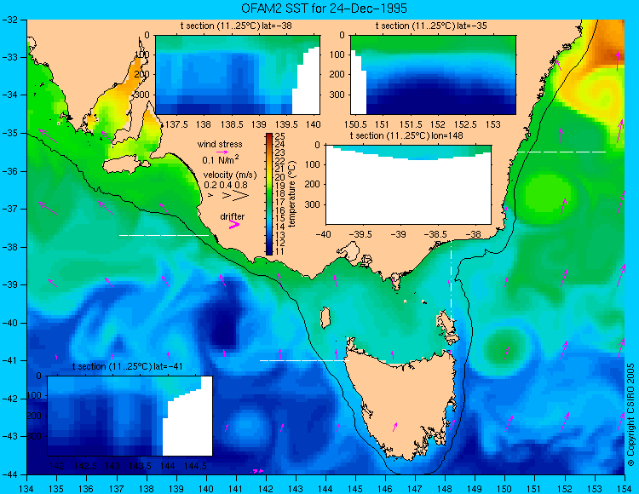Image resolution: width=639 pixels, height=494 pixels.
Task: Click the 139.5 tick on the lat=-38 inset
Action: (x=285, y=124)
